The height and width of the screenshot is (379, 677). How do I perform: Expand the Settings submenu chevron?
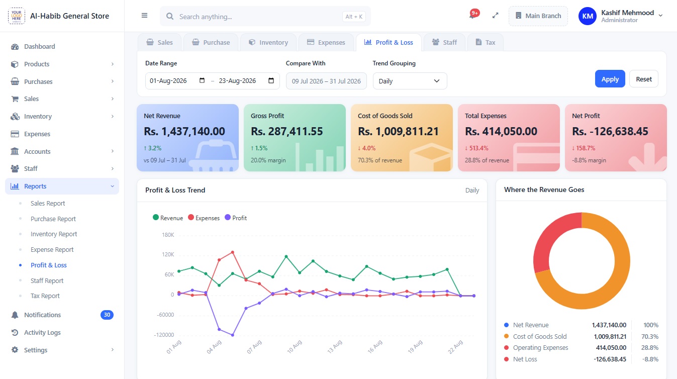pyautogui.click(x=113, y=350)
